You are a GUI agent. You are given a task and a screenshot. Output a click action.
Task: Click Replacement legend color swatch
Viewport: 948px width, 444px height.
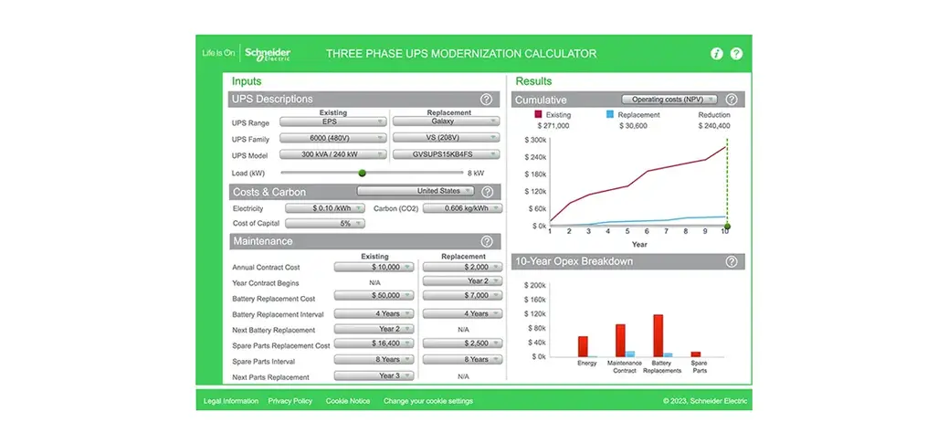coord(609,114)
